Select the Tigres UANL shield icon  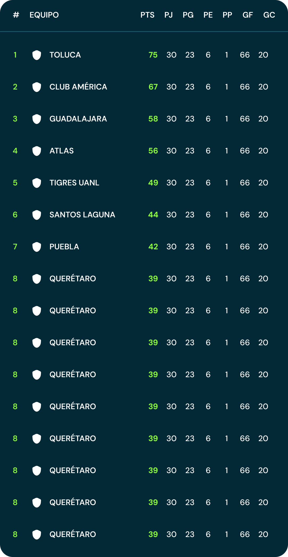[37, 183]
